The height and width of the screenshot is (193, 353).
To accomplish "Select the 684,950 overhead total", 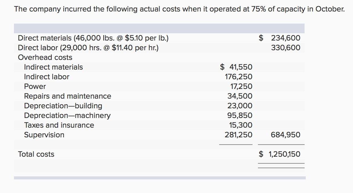I will (286, 135).
